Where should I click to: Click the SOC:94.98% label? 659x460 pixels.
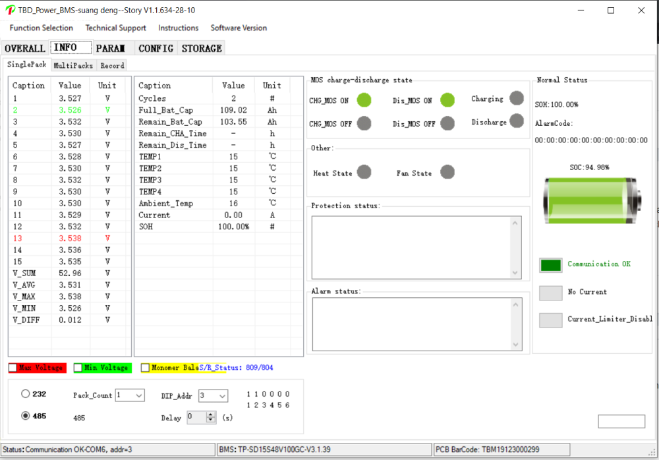(x=589, y=167)
